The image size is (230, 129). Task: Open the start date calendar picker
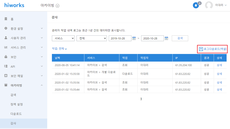[x=134, y=38]
